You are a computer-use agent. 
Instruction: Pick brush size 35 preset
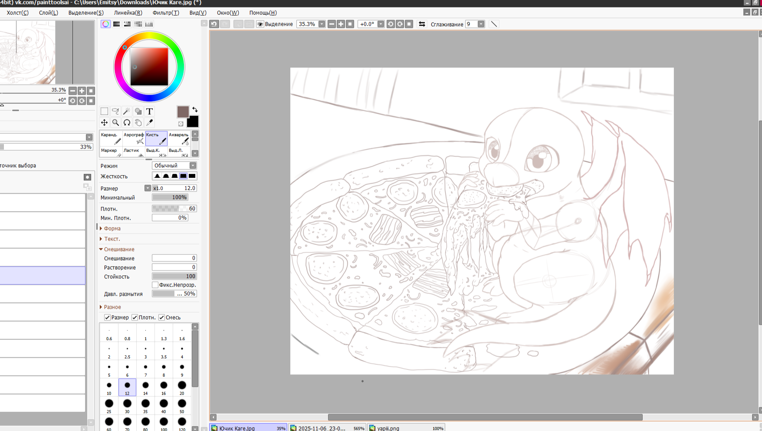click(x=145, y=405)
